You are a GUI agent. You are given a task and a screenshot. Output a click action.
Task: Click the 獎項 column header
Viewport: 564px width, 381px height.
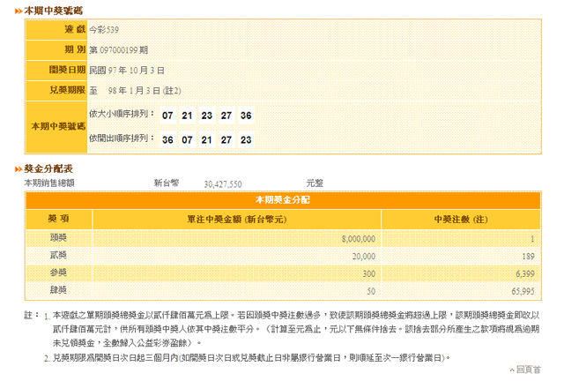coord(59,219)
